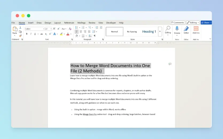223x139 pixels.
Task: Apply superscript formatting
Action: click(x=50, y=34)
